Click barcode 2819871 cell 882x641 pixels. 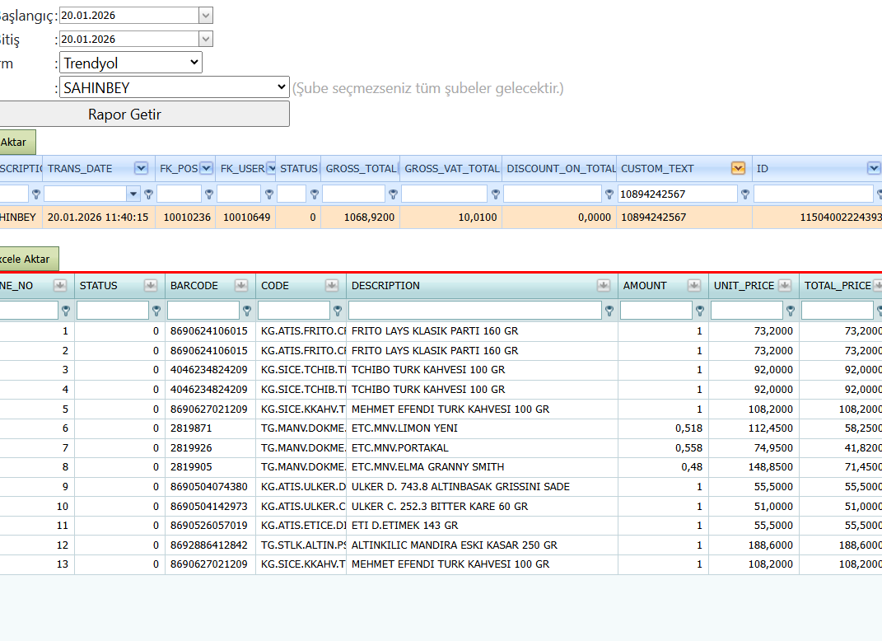pyautogui.click(x=210, y=428)
